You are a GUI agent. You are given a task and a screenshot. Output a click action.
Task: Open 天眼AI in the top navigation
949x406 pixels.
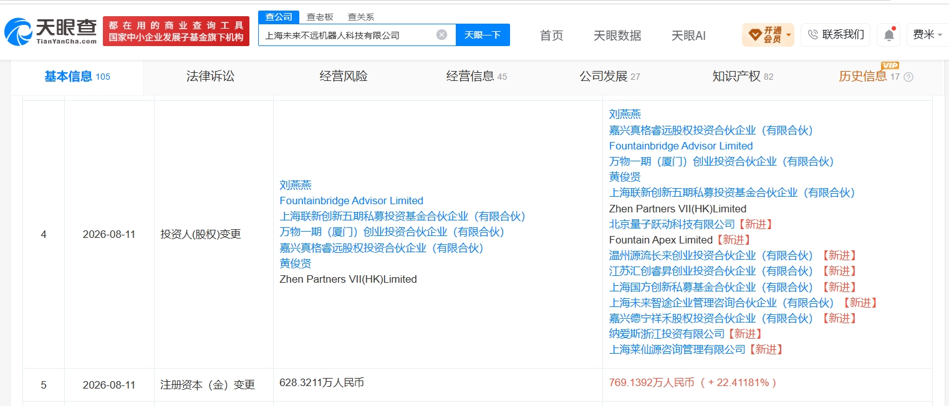click(688, 35)
